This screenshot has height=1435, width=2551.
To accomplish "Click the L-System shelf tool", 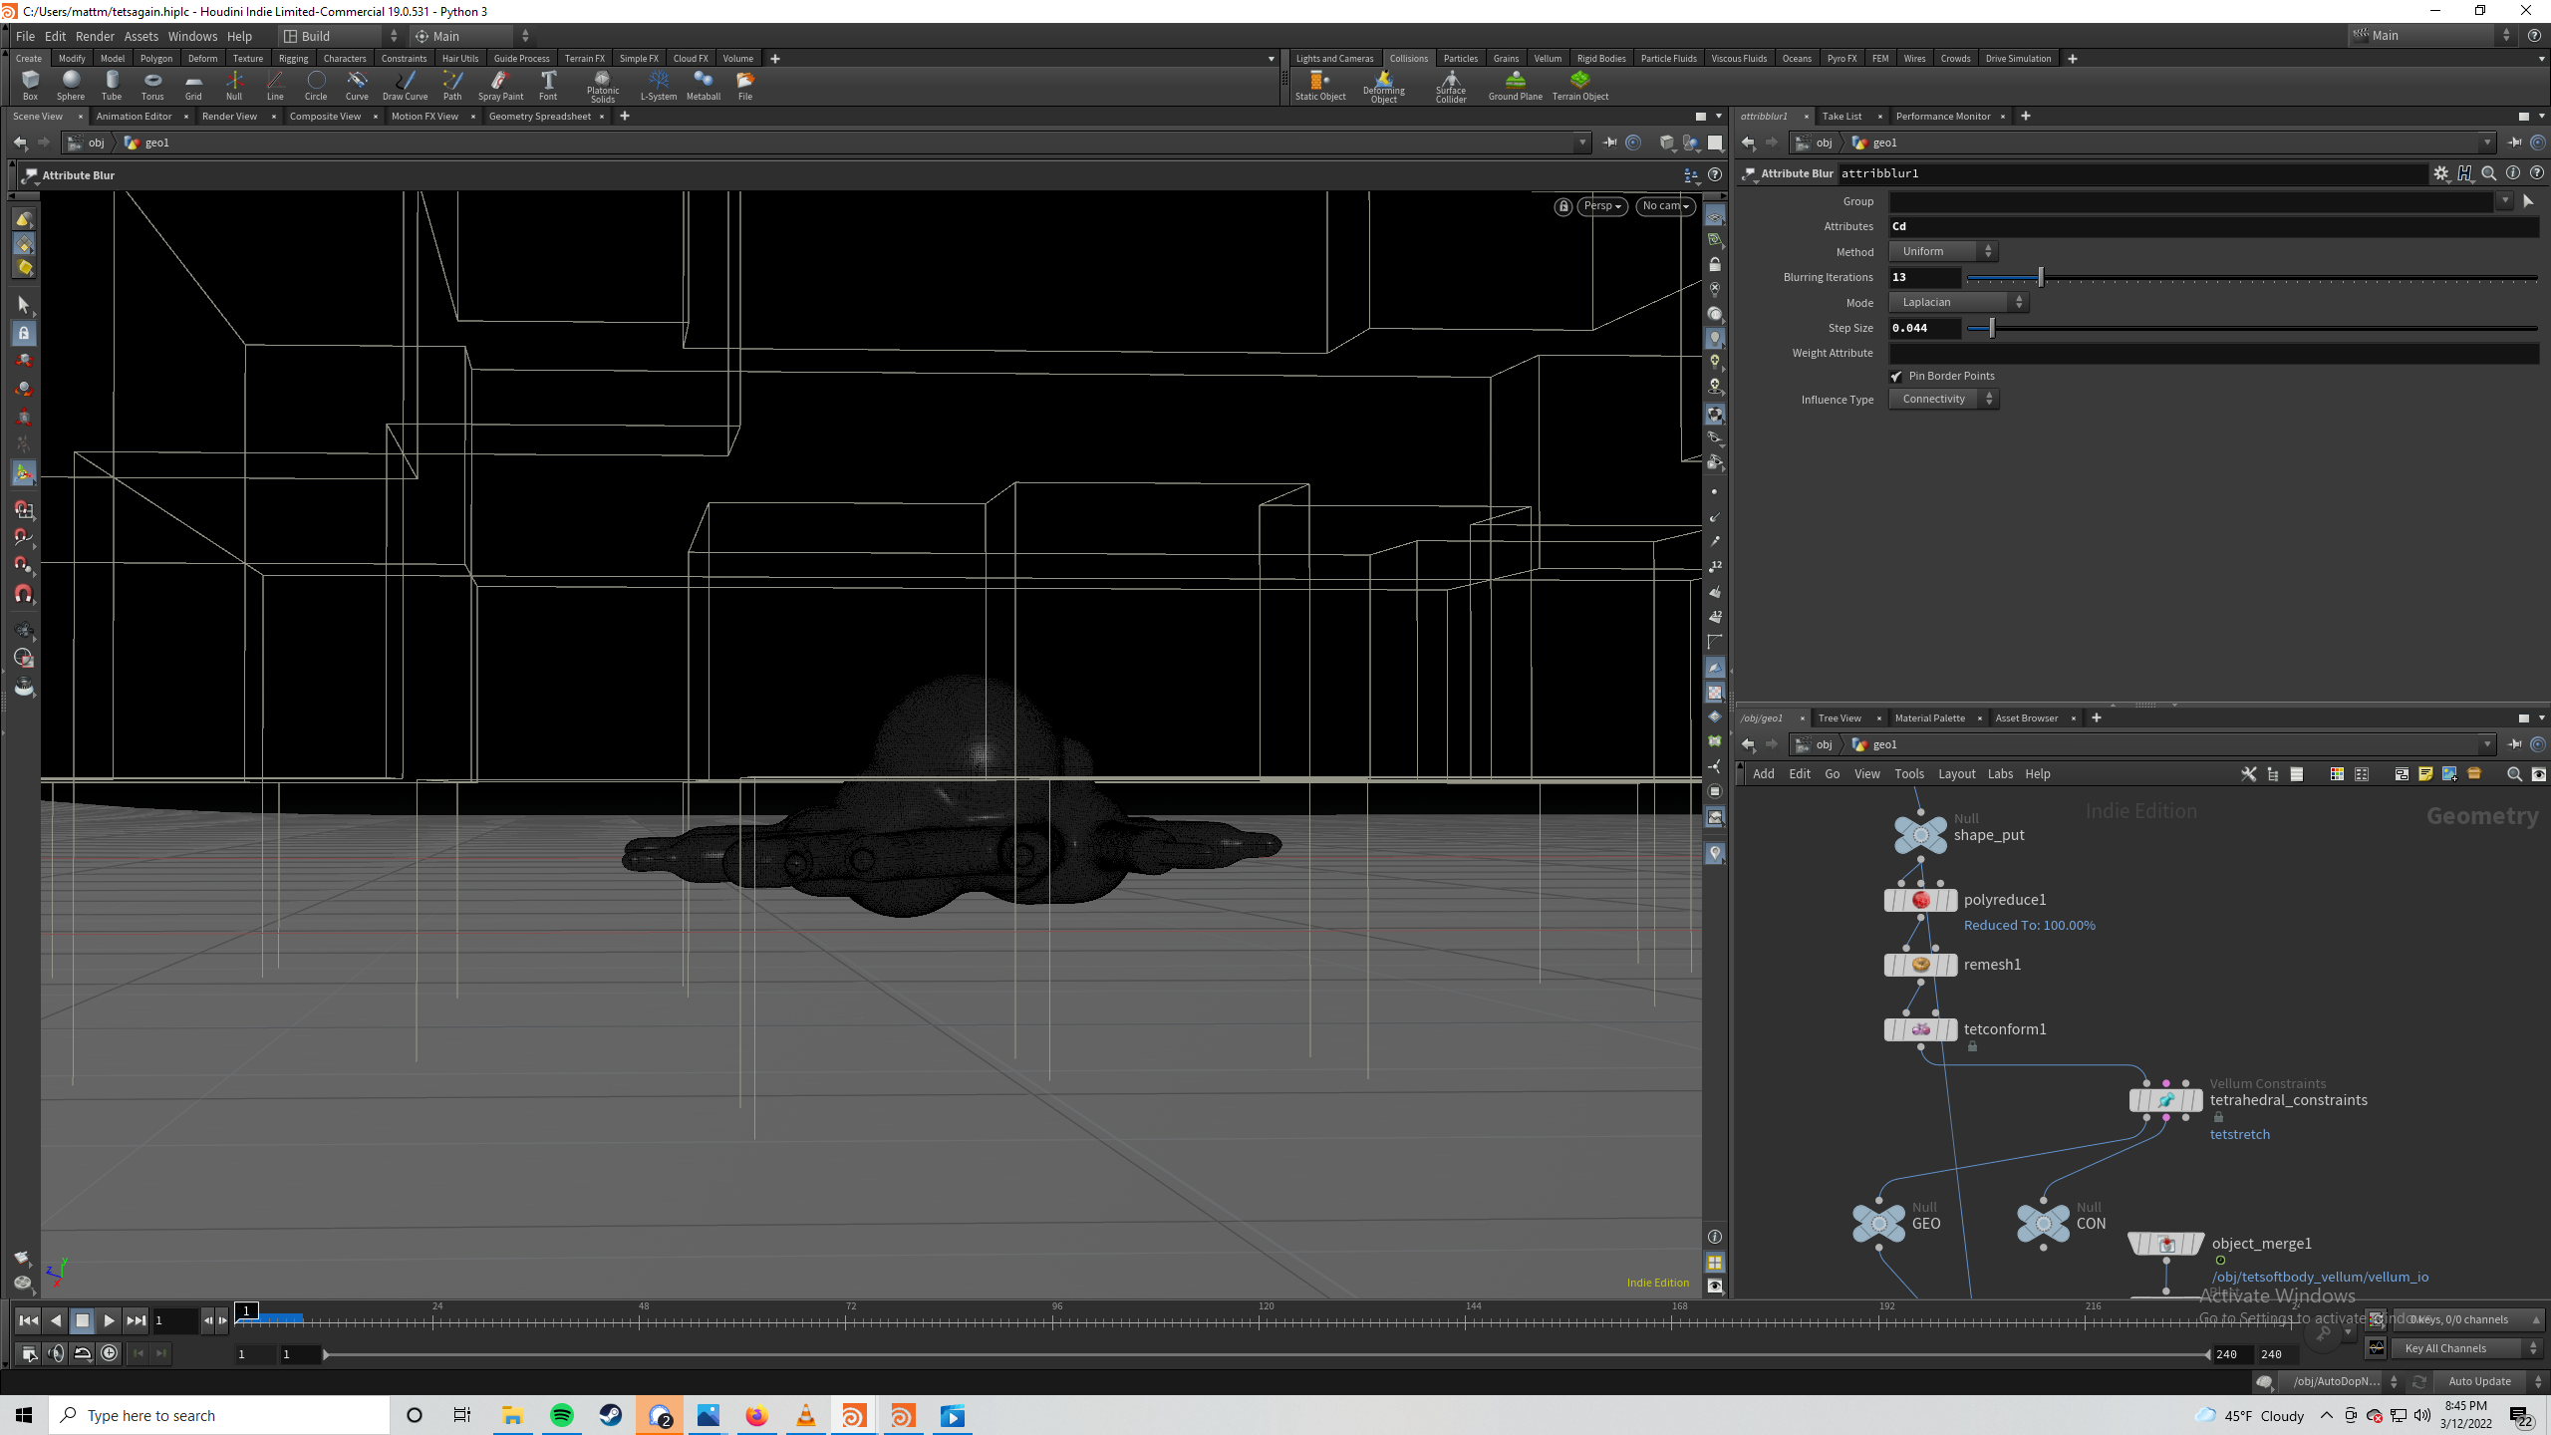I will (x=659, y=85).
